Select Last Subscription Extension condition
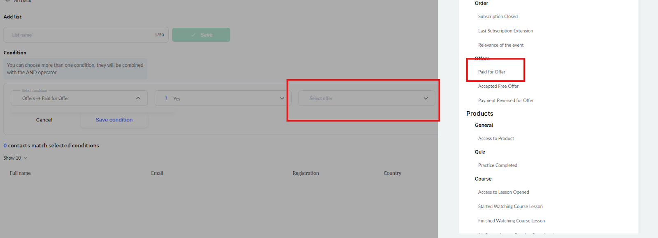658x238 pixels. coord(505,31)
